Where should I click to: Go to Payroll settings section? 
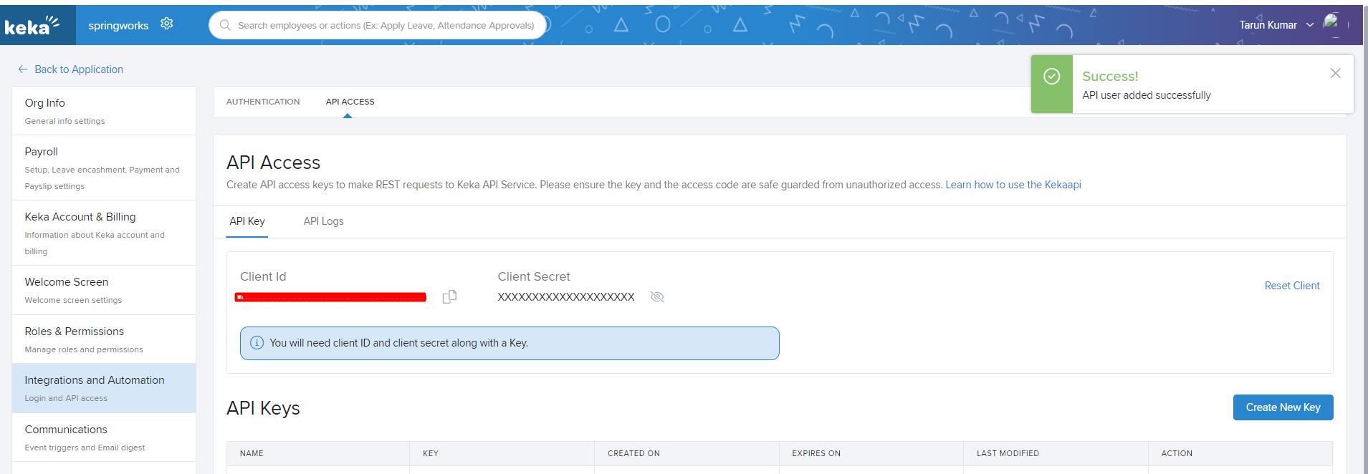42,152
